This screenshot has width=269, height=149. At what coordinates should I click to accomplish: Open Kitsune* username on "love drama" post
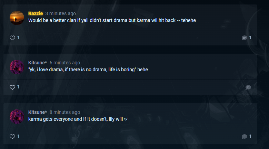pos(38,63)
